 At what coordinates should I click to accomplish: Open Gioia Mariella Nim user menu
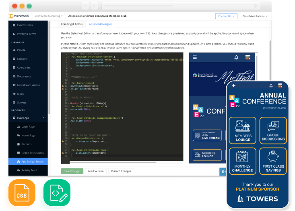255,16
